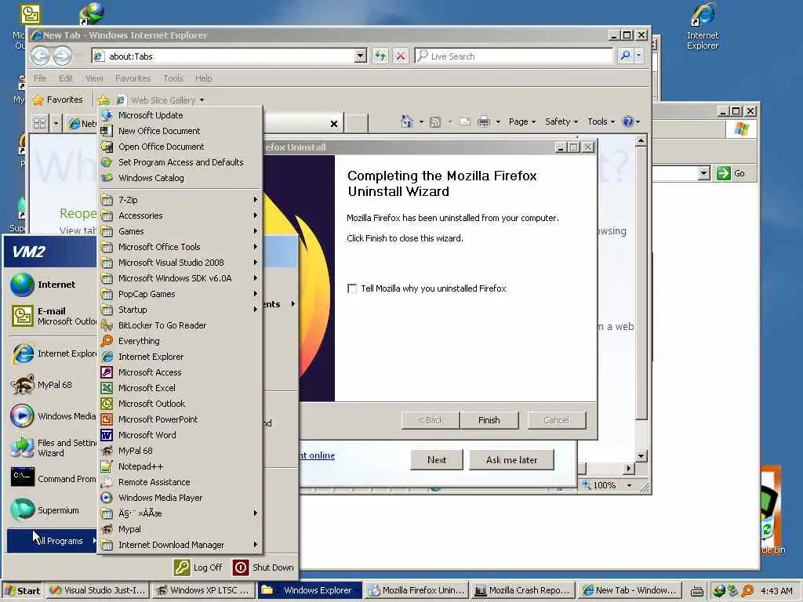
Task: Close the IE tab with X
Action: pos(334,123)
